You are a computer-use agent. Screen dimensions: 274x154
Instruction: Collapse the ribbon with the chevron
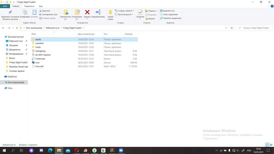pyautogui.click(x=268, y=6)
